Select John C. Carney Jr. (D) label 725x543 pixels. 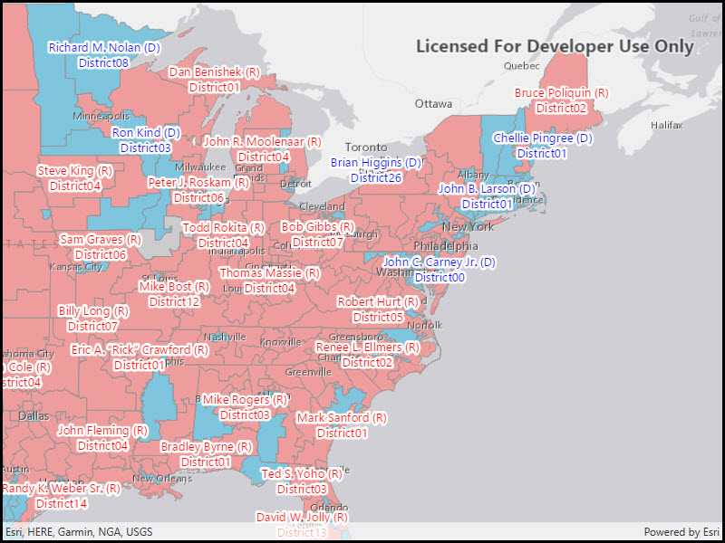tap(440, 262)
